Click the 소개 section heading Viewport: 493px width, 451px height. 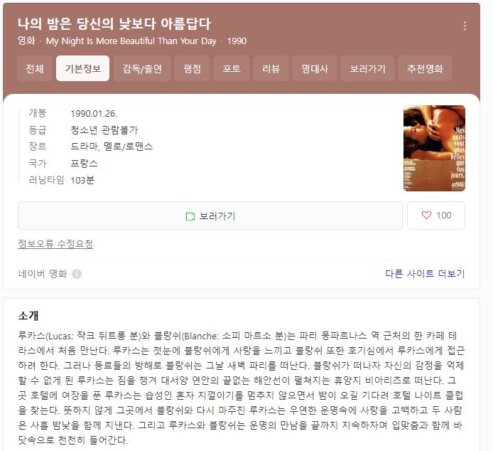(28, 316)
